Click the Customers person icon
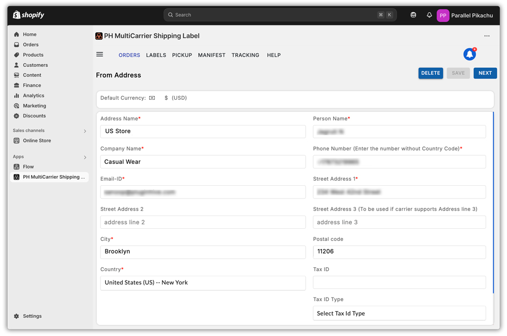507x336 pixels. [17, 65]
